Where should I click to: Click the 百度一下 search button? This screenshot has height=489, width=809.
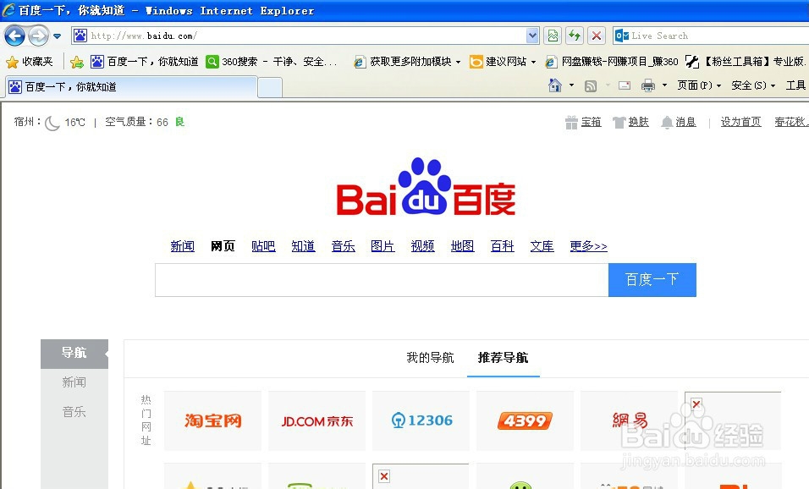point(652,280)
